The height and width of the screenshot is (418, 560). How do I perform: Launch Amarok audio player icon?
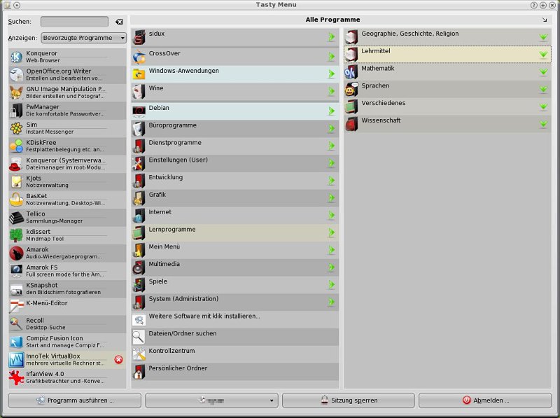coord(16,253)
